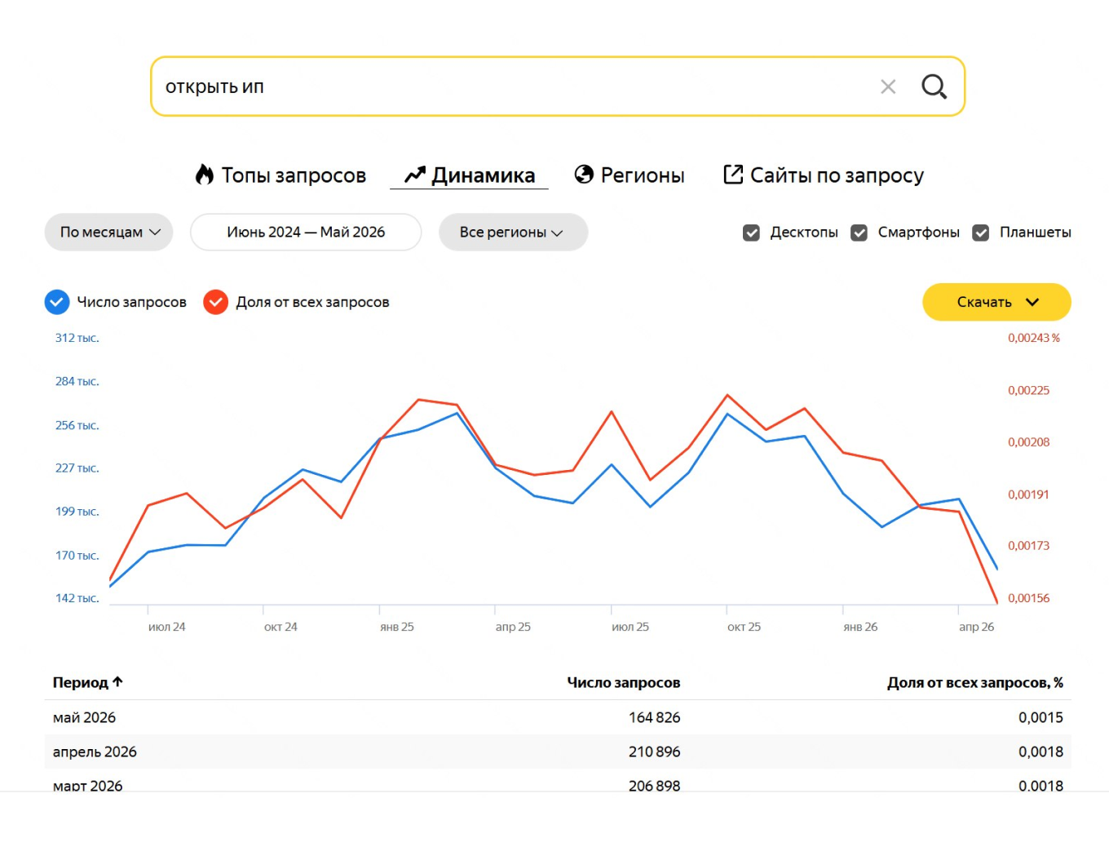Click the magnifying glass search icon

tap(934, 86)
